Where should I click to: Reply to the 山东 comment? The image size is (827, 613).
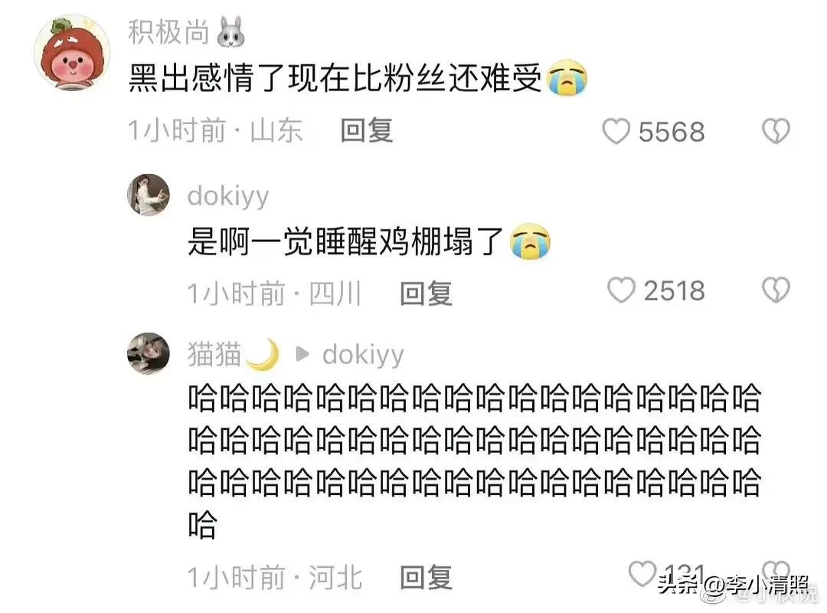(x=367, y=131)
